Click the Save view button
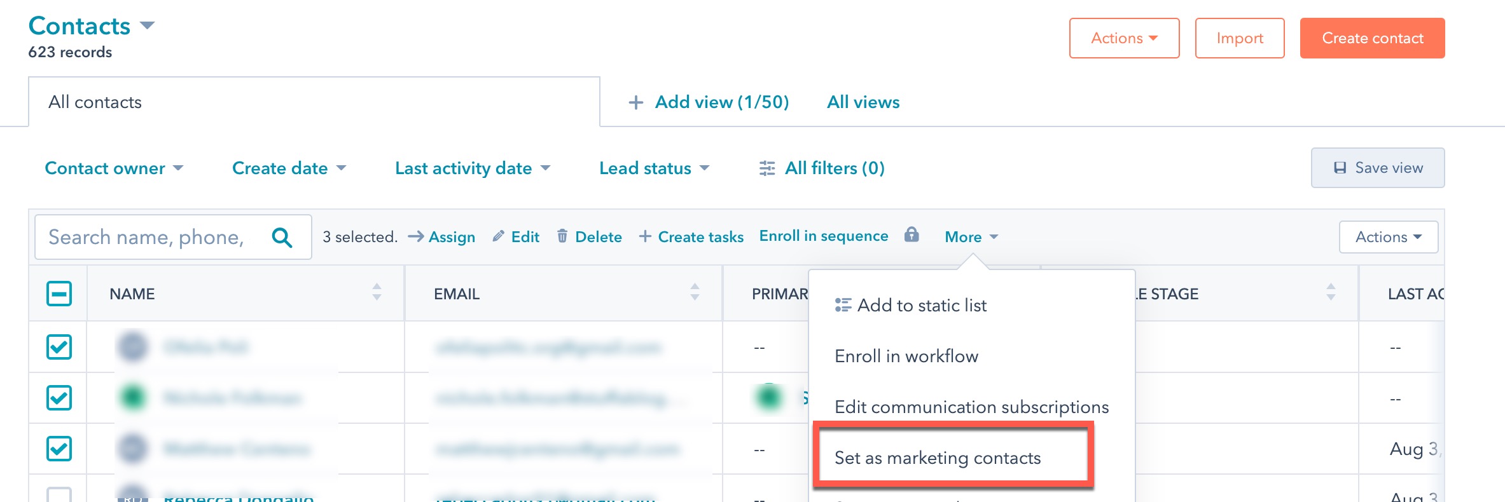The height and width of the screenshot is (502, 1505). click(x=1377, y=168)
